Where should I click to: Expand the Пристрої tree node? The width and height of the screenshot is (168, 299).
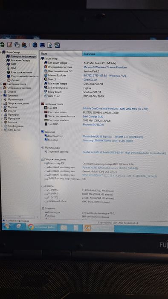click(x=2, y=114)
